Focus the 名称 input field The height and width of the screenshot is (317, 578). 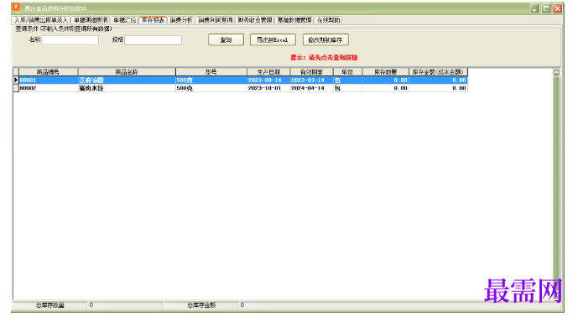click(70, 39)
